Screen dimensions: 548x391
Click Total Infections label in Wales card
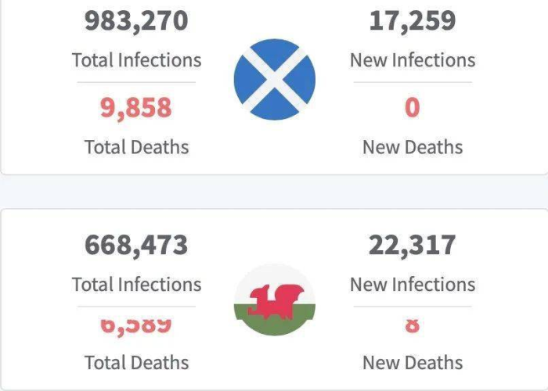(137, 284)
